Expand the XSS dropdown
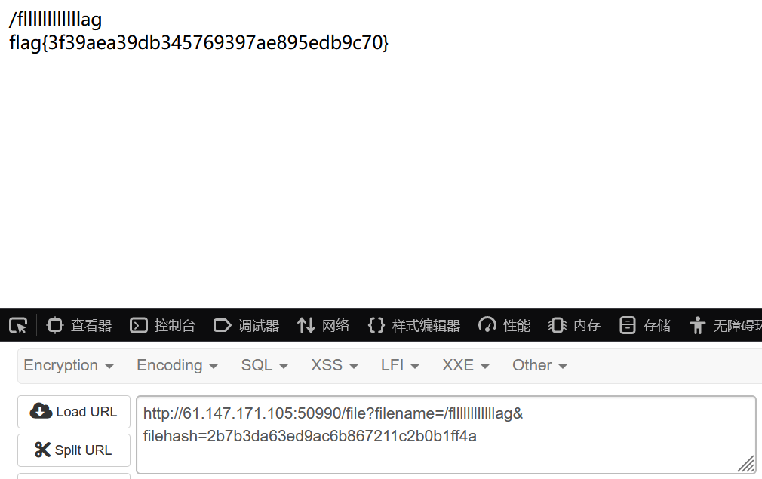This screenshot has height=479, width=762. pyautogui.click(x=334, y=365)
